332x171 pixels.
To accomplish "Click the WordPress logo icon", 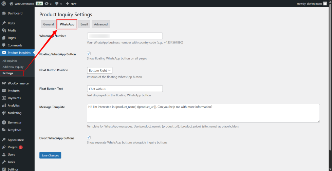I will [x=4, y=3].
